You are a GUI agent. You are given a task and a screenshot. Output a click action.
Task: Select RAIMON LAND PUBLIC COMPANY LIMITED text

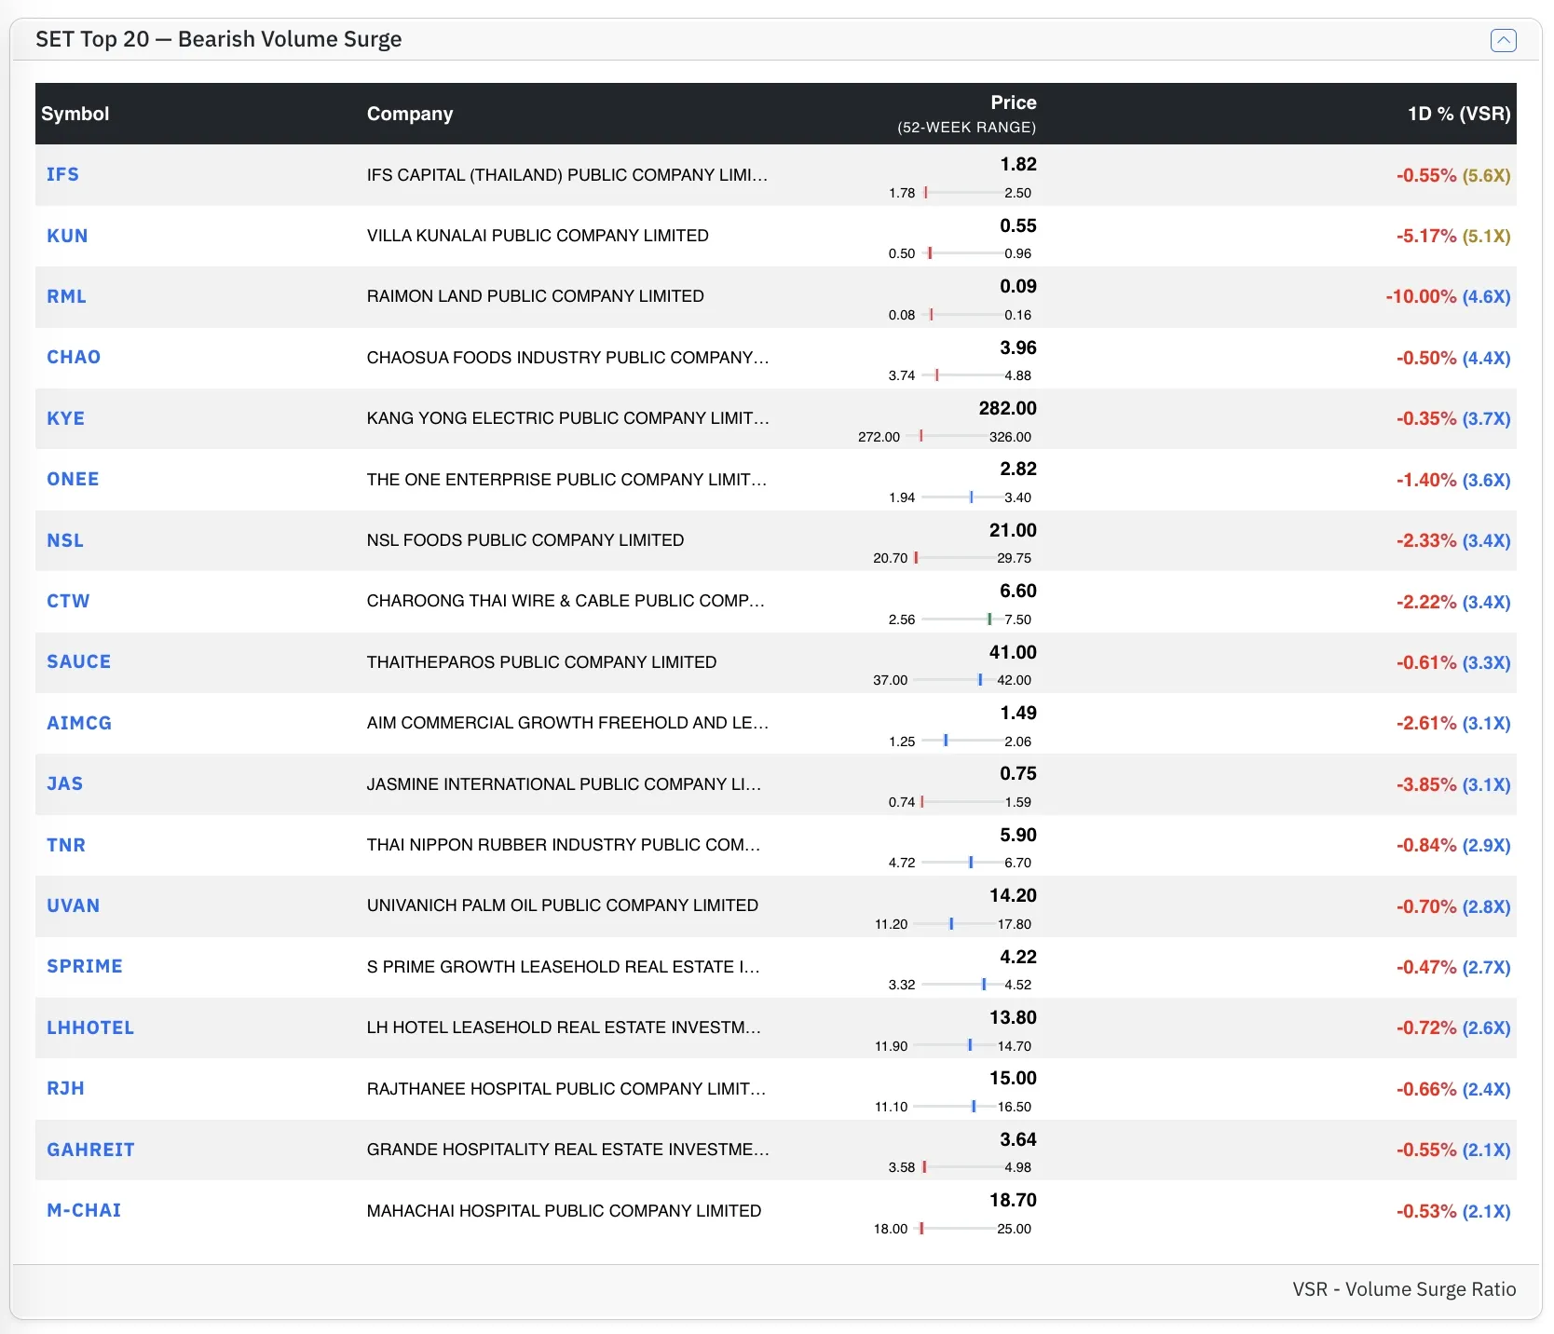536,296
